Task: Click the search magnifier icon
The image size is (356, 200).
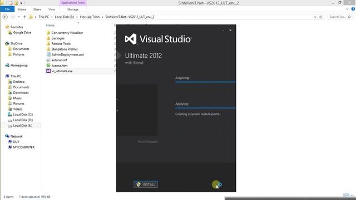Action: [349, 17]
